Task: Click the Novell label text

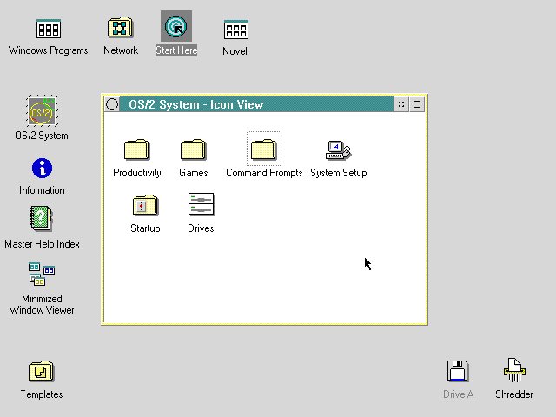Action: [x=235, y=51]
